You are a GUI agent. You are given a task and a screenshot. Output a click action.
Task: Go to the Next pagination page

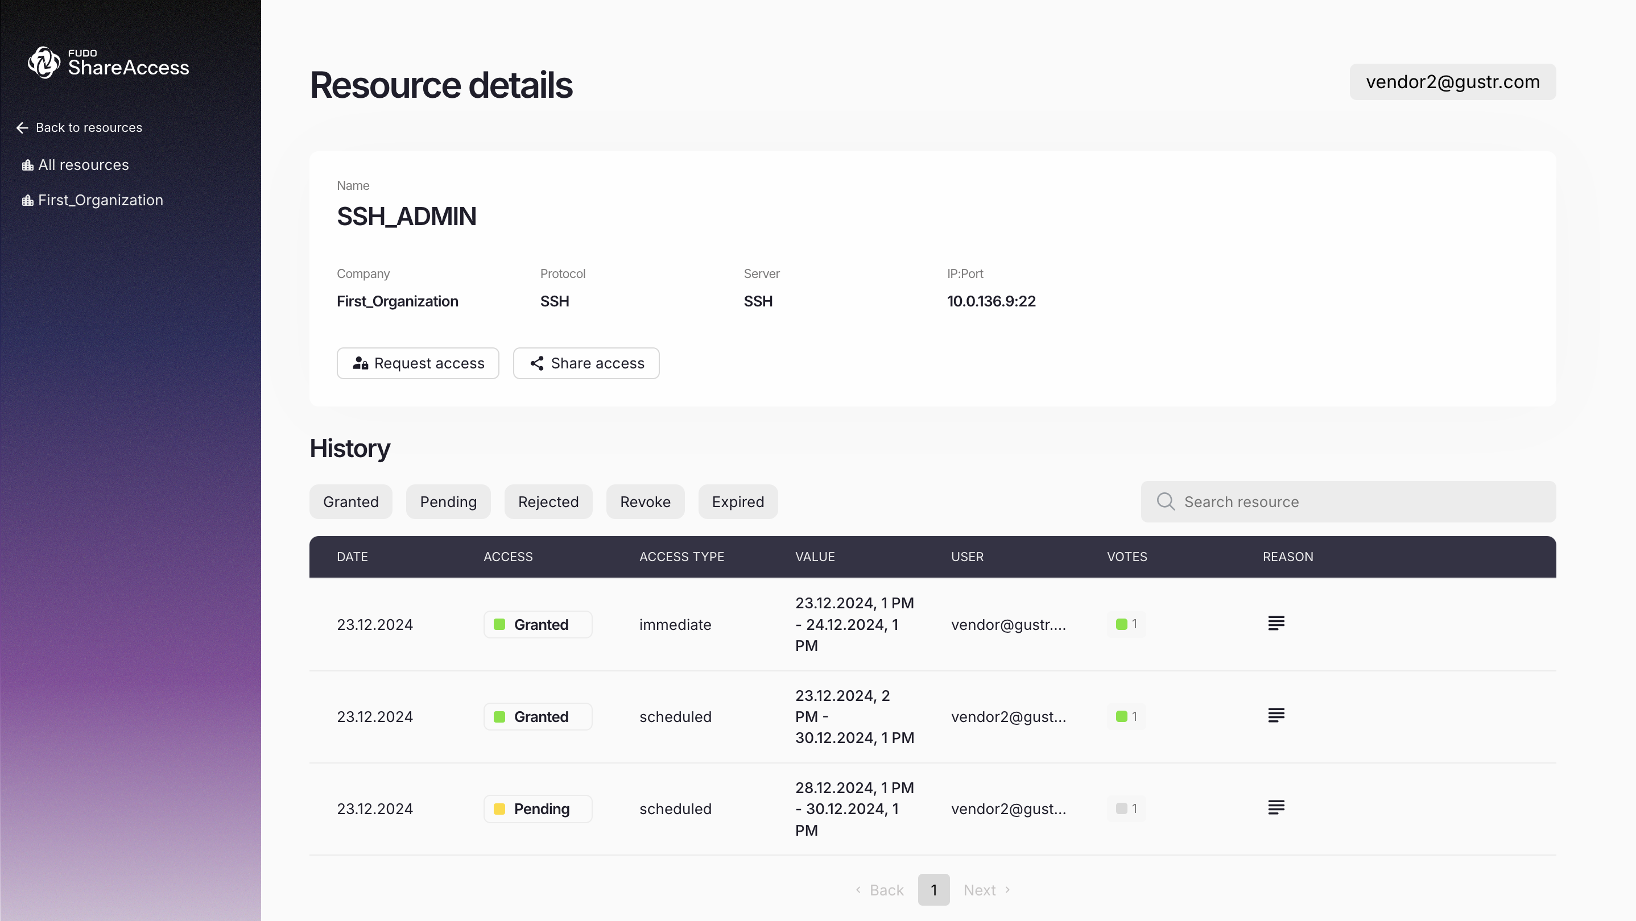pyautogui.click(x=987, y=890)
